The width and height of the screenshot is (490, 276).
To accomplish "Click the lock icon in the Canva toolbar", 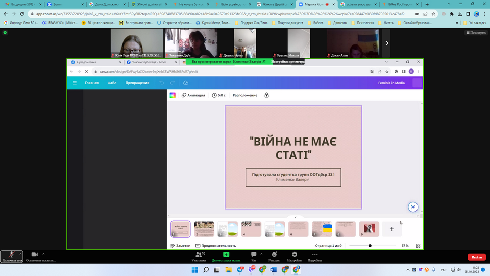I will (266, 95).
